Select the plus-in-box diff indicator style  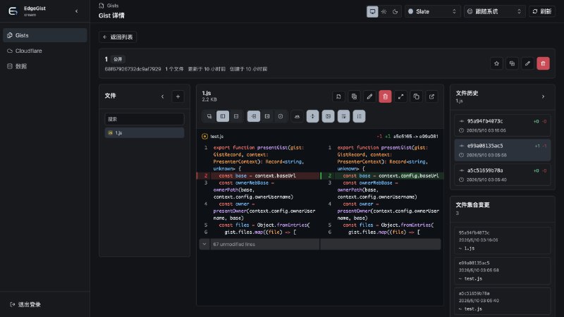[267, 116]
